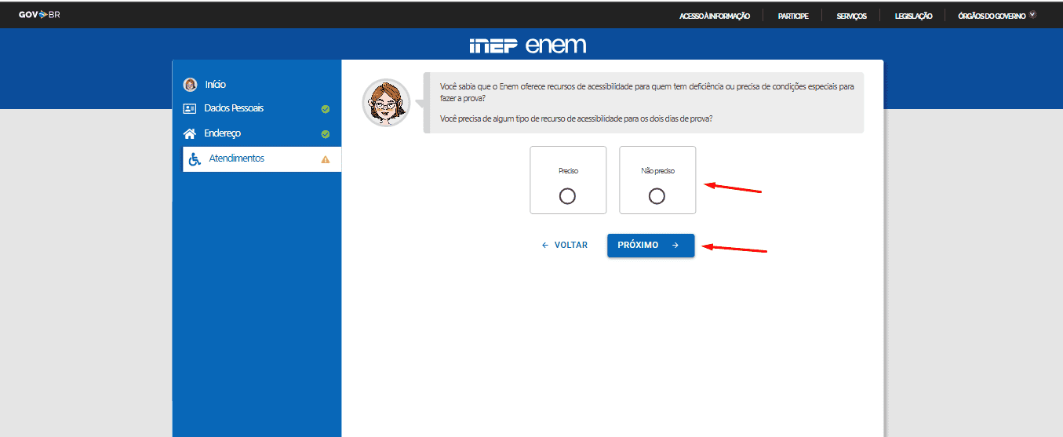
Task: Select the "Preciso" radio button
Action: tap(567, 196)
